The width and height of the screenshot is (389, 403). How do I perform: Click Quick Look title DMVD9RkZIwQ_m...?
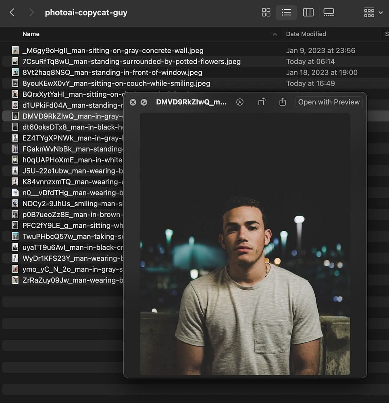coord(191,102)
